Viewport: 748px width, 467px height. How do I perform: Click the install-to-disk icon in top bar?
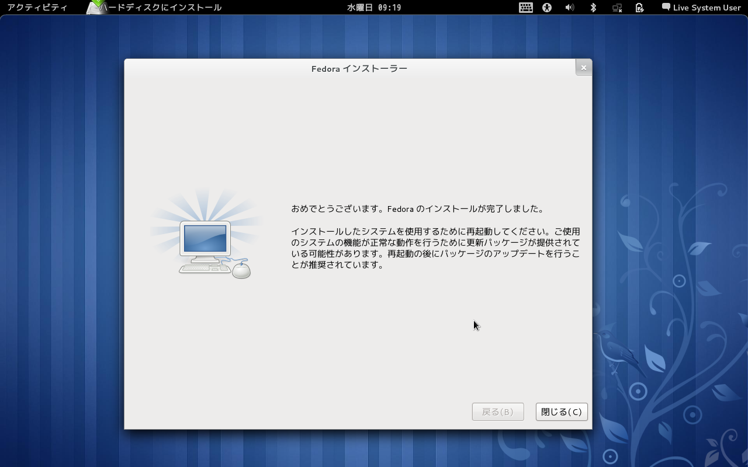click(x=96, y=7)
